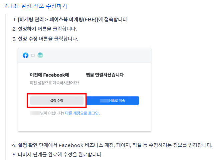The image size is (219, 160).
Task: Click the blue 님으로 계속 button
Action: (x=113, y=100)
